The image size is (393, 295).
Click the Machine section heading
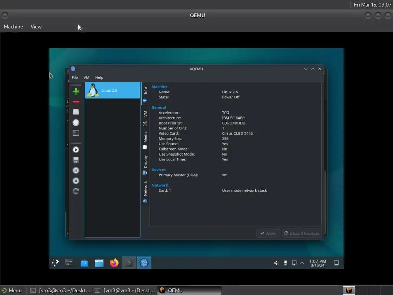click(x=159, y=86)
